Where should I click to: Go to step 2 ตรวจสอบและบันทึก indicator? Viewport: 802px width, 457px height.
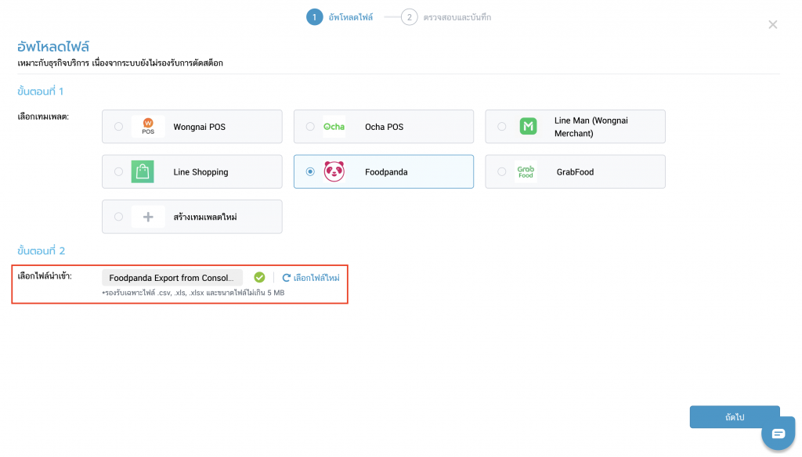[x=446, y=17]
